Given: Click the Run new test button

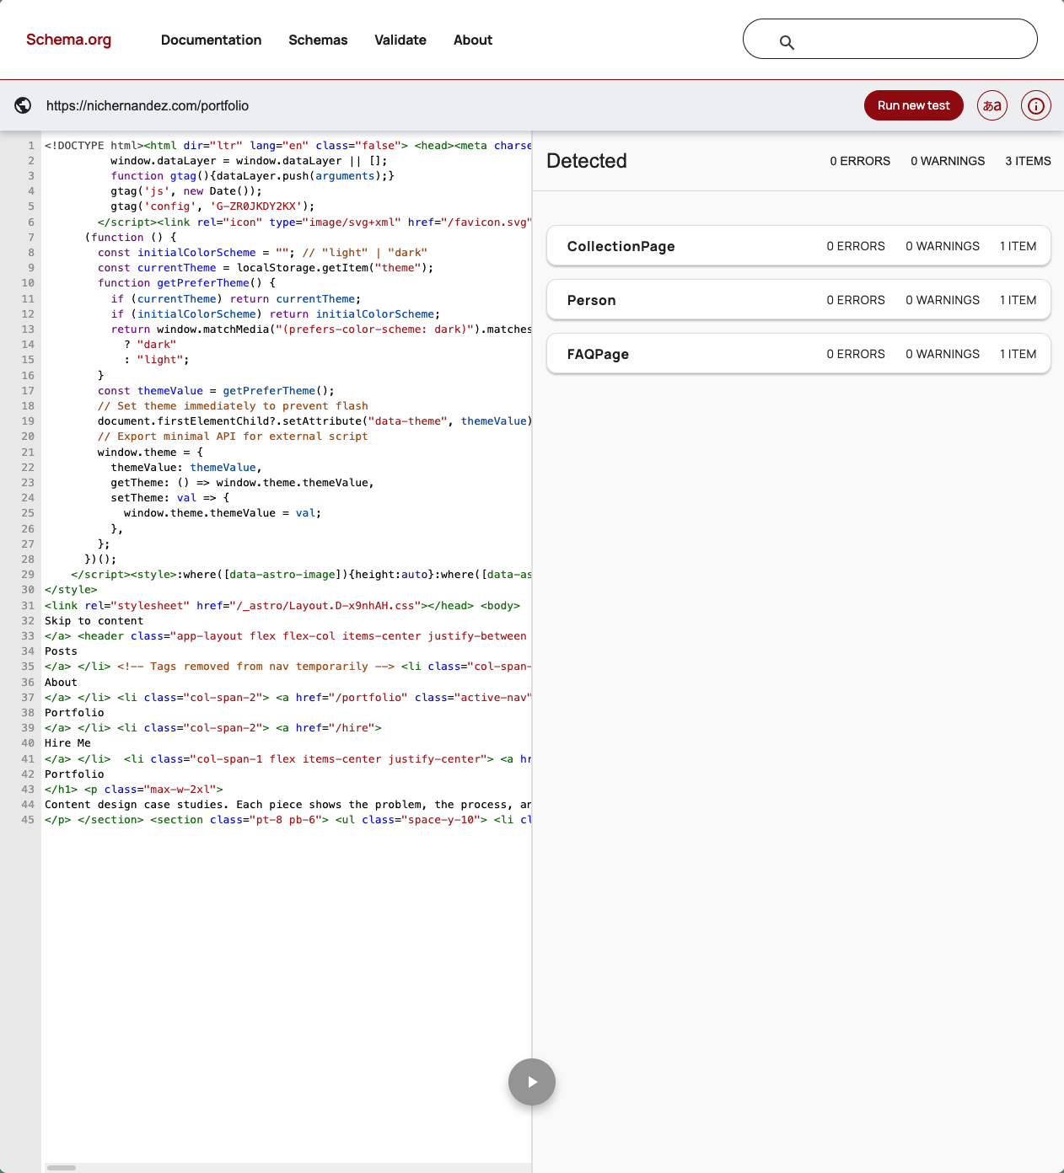Looking at the screenshot, I should pyautogui.click(x=914, y=105).
